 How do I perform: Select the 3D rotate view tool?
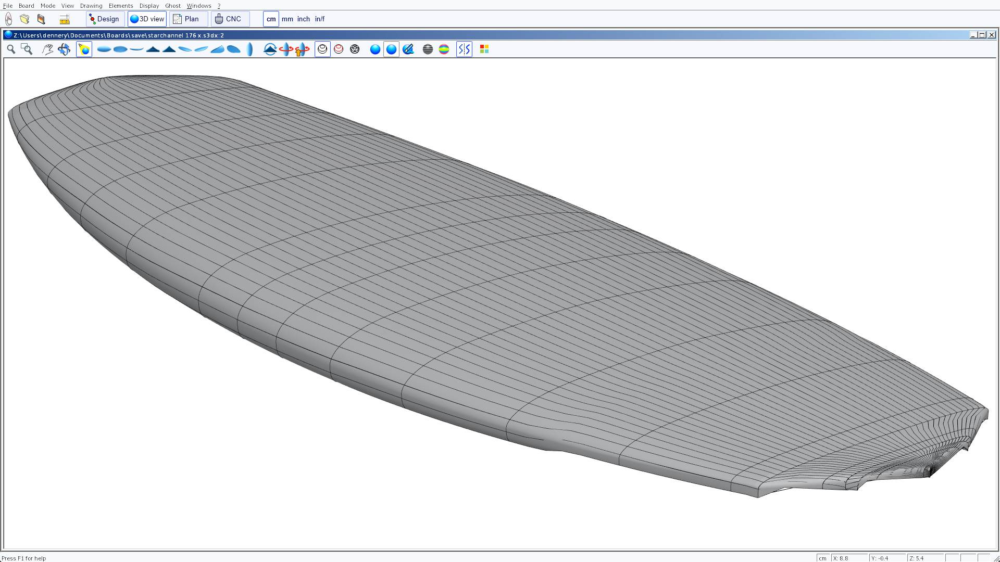[x=64, y=49]
